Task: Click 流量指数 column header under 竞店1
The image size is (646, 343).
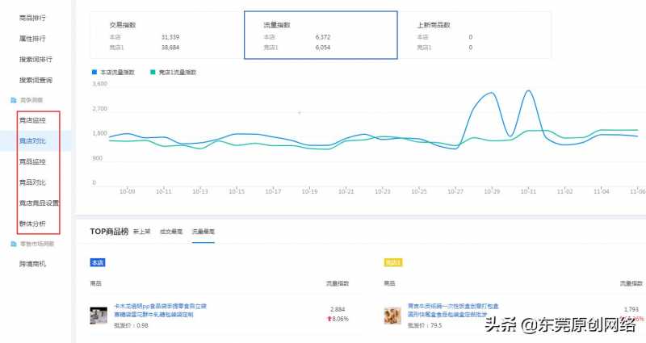Action: coord(631,283)
